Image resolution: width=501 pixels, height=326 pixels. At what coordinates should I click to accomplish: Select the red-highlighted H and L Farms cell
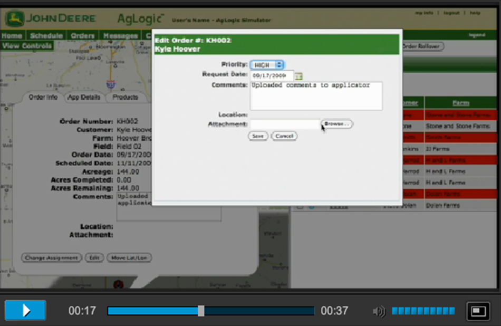point(461,160)
